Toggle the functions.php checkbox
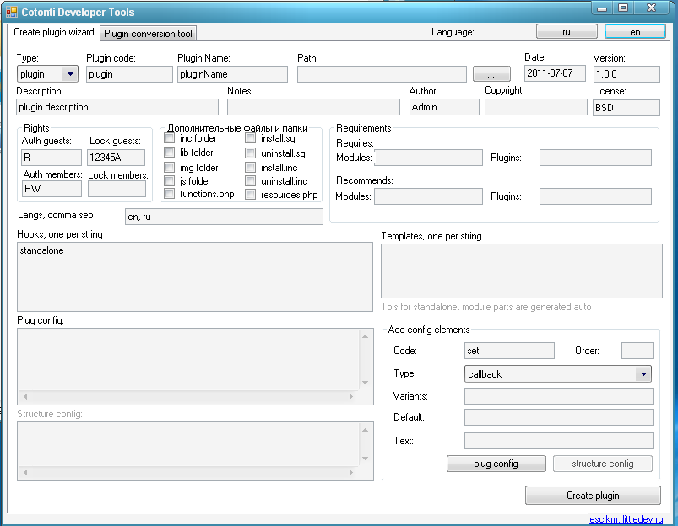678x526 pixels. tap(170, 194)
